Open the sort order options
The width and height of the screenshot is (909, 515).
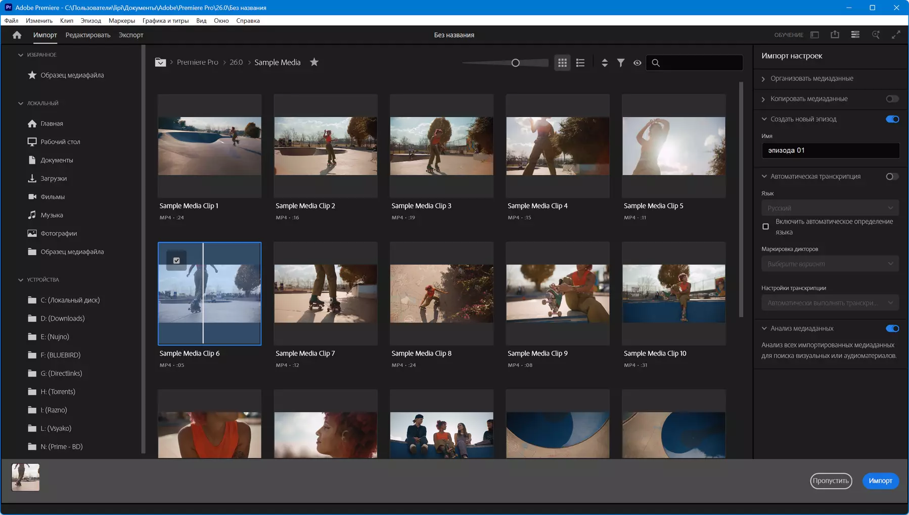(x=604, y=63)
